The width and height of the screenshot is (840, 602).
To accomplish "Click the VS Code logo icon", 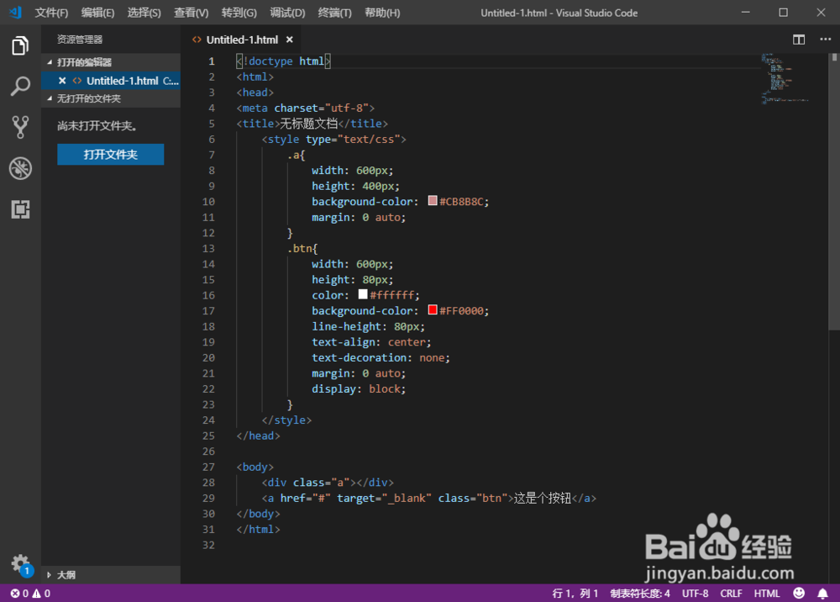I will click(x=15, y=13).
